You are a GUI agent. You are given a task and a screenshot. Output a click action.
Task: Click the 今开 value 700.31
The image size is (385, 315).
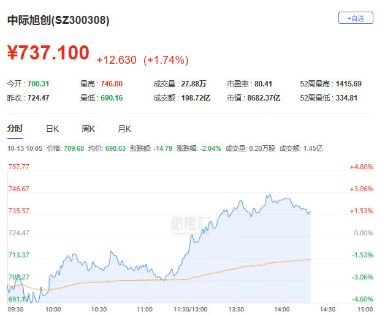[38, 84]
